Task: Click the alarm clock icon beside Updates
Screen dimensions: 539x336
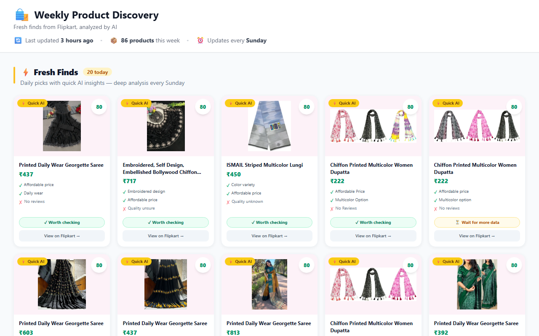Action: [x=200, y=40]
